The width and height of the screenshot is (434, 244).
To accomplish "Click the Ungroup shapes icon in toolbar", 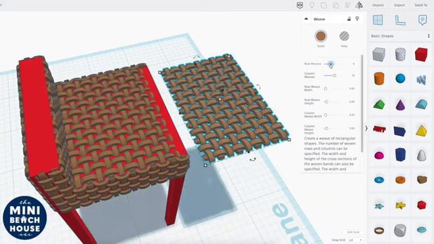I will point(336,5).
